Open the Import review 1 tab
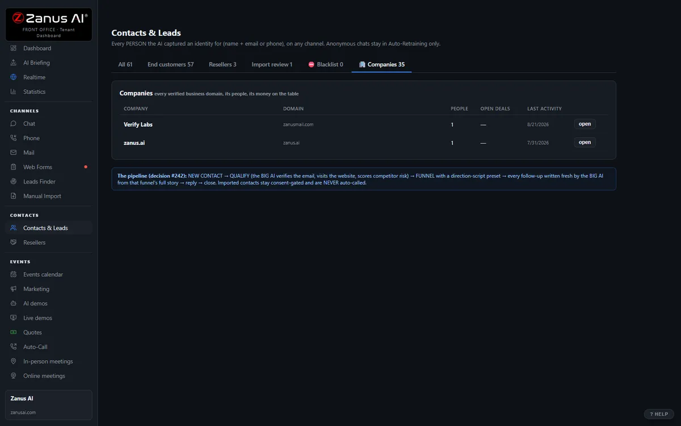Screen dimensions: 681x426 272,64
